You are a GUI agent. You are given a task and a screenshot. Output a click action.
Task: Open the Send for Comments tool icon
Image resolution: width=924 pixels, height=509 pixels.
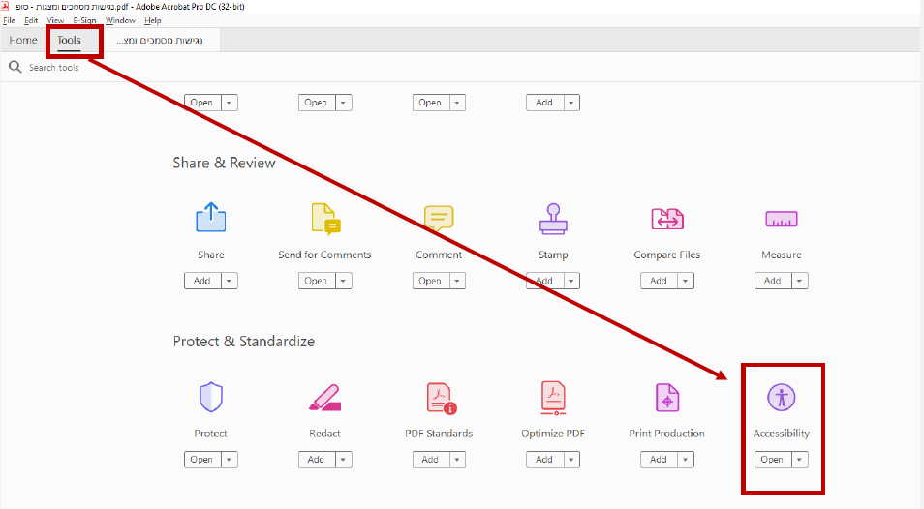[x=325, y=219]
